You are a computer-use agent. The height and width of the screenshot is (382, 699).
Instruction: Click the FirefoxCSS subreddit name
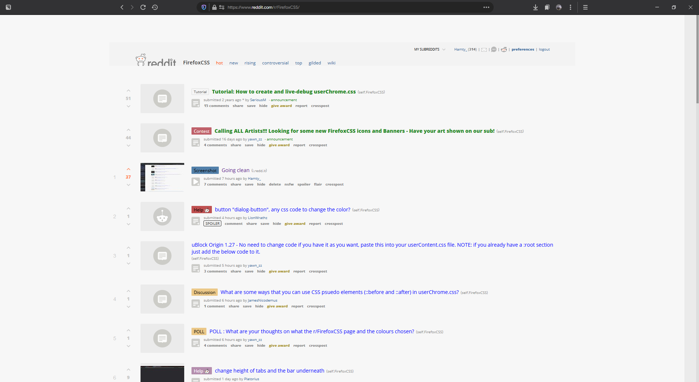(196, 63)
